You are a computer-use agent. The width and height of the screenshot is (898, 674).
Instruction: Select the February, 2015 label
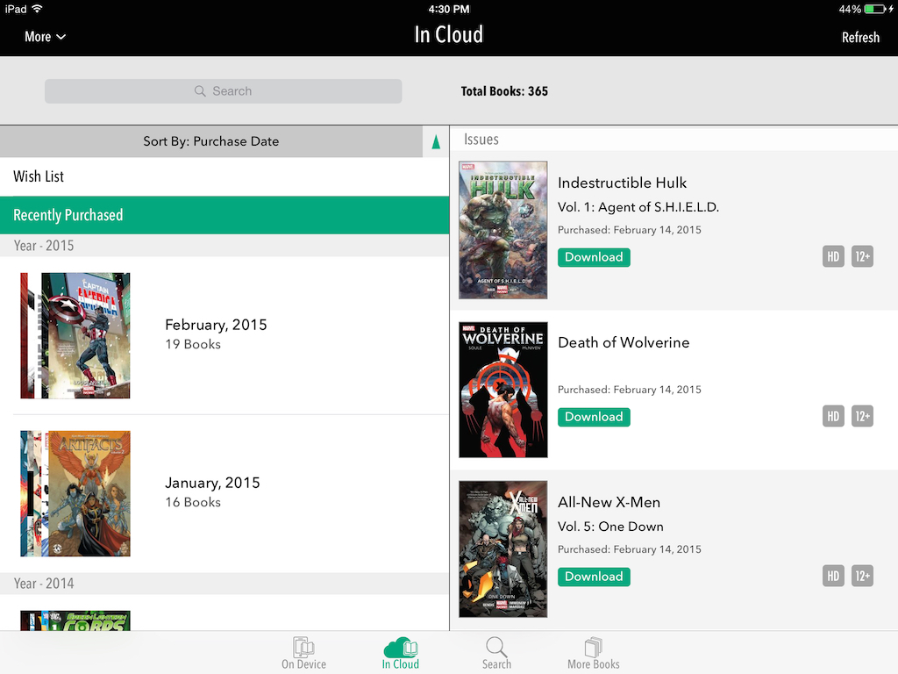point(216,325)
